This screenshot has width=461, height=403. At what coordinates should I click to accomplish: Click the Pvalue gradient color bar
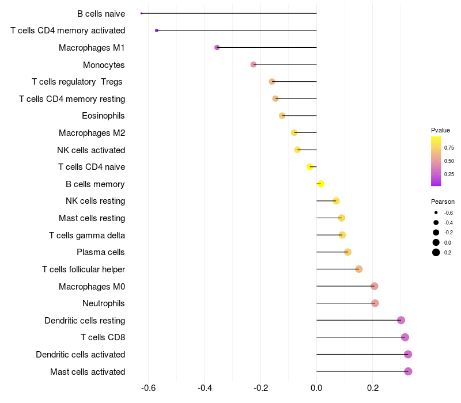(436, 161)
